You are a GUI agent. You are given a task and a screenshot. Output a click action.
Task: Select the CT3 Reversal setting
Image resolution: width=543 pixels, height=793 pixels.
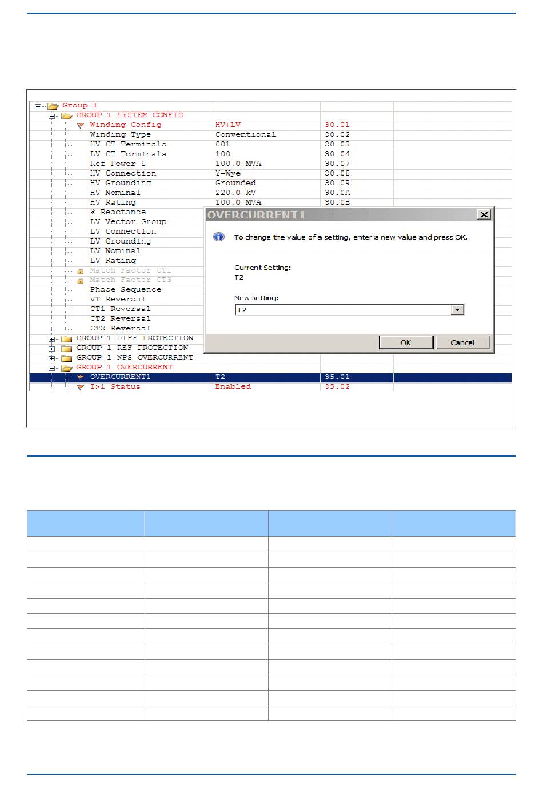[x=121, y=329]
